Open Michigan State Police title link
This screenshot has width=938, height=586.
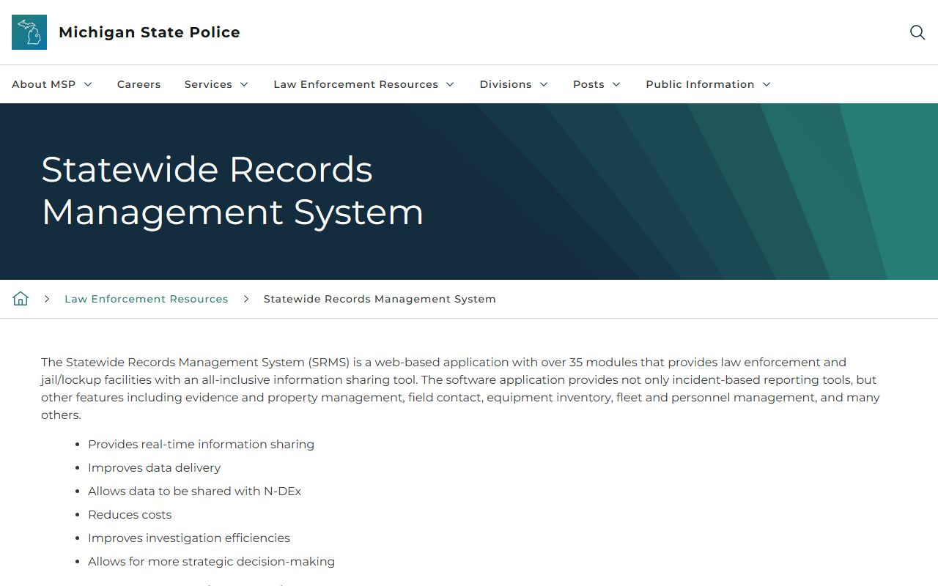(149, 32)
